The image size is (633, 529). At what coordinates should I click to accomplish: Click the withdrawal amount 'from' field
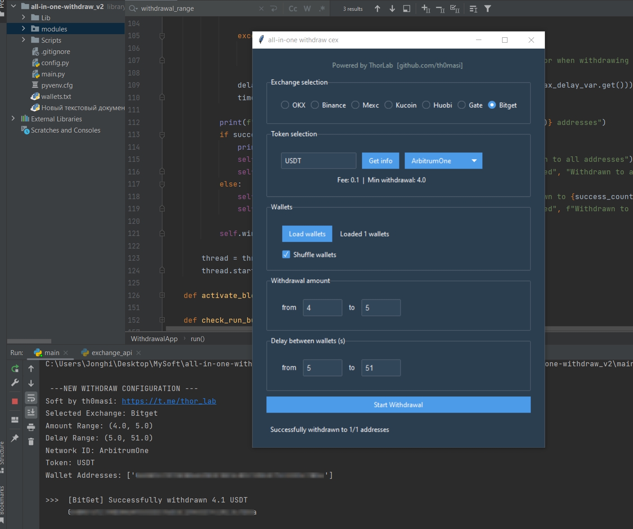323,307
